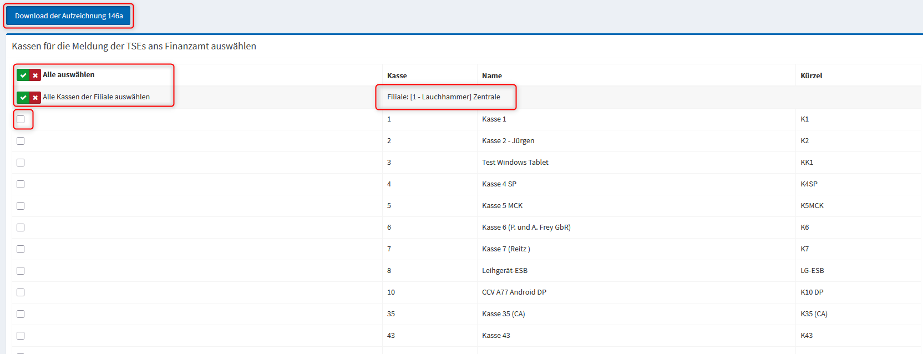Screen dimensions: 923x354
Task: Click the Filiale Lauchhammer Zentrale group row
Action: (x=443, y=97)
